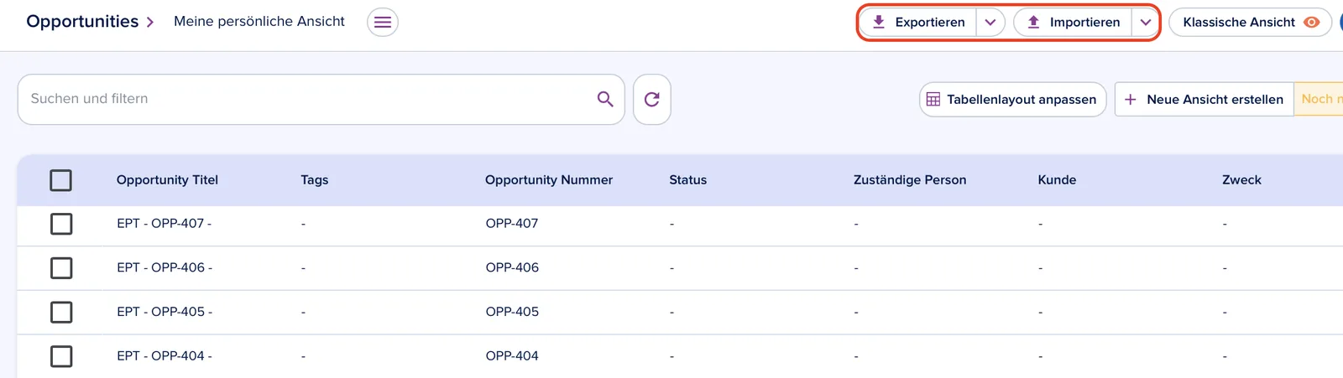Open the Opportunities breadcrumb link
Image resolution: width=1343 pixels, height=378 pixels.
tap(82, 22)
